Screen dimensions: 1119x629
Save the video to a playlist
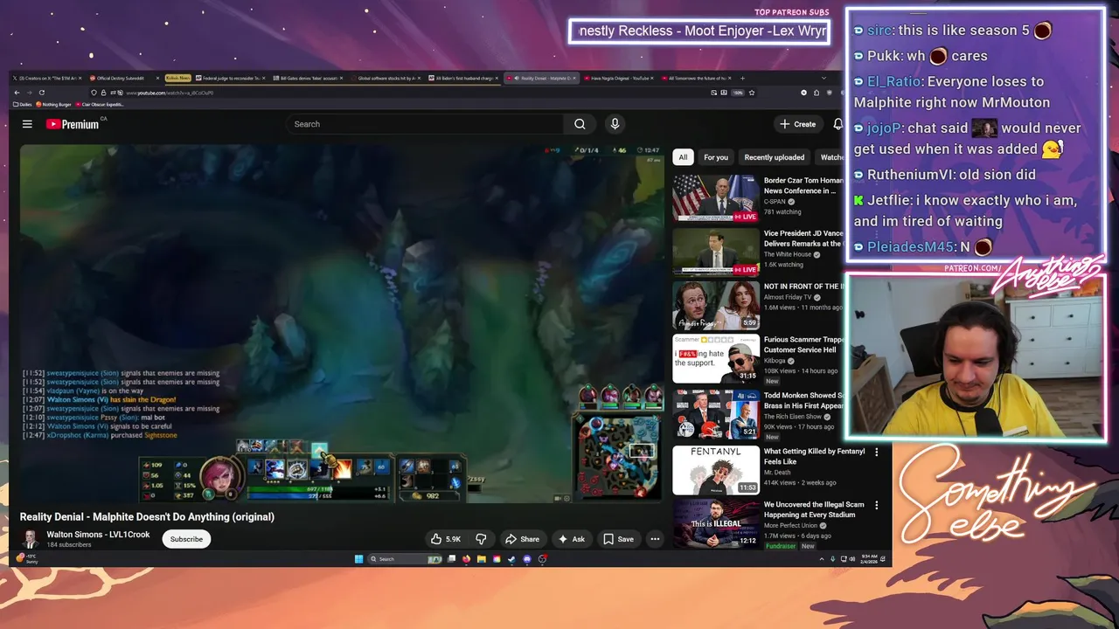tap(618, 539)
